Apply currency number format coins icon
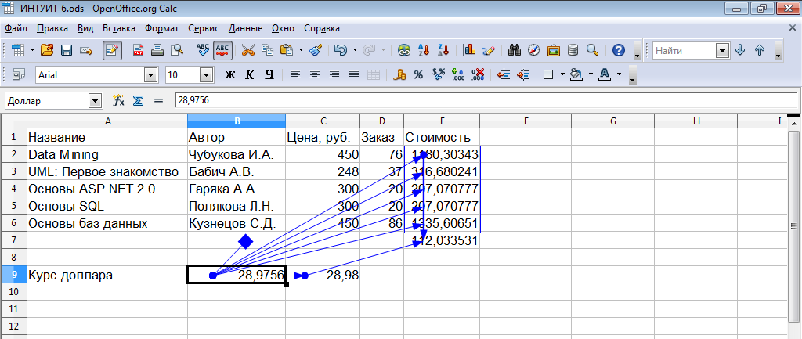 point(399,74)
